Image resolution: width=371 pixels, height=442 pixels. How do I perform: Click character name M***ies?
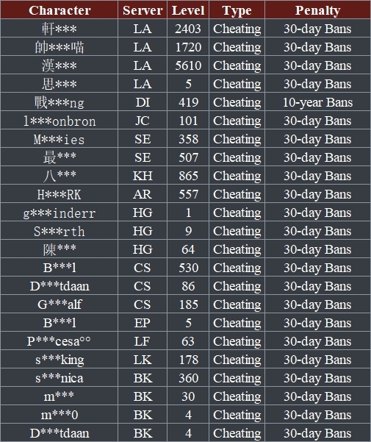60,139
